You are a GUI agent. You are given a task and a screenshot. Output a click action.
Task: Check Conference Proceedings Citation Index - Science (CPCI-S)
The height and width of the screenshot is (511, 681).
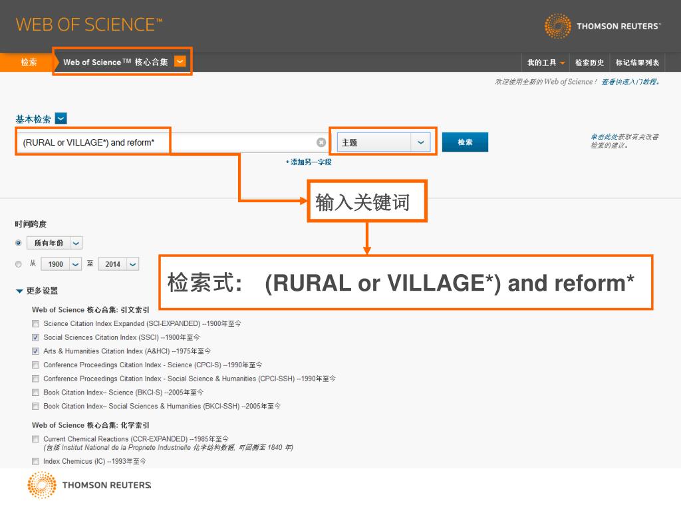click(x=36, y=365)
